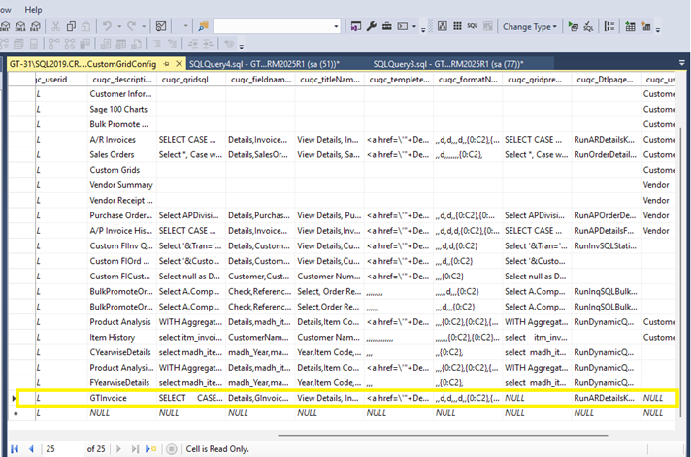Click the Cut scissors icon in toolbar
Image resolution: width=691 pixels, height=457 pixels.
pyautogui.click(x=56, y=27)
